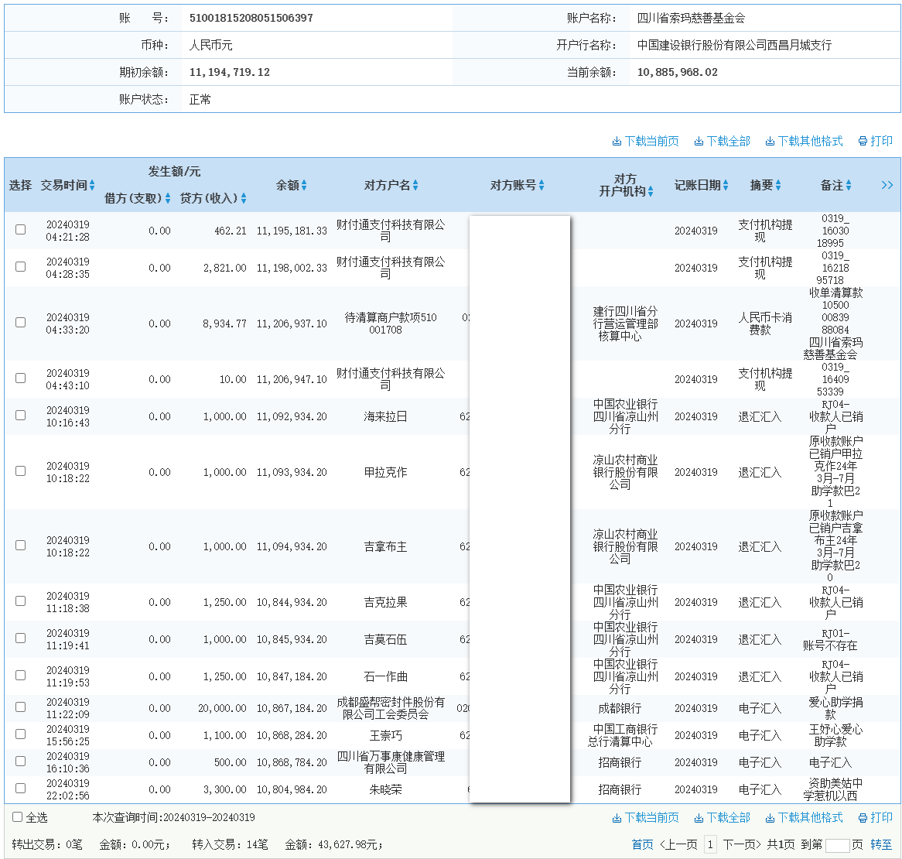Click 上一页 previous page link

(x=678, y=844)
